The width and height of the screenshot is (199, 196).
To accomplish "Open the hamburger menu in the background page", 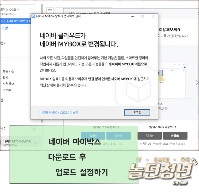I will 50,11.
